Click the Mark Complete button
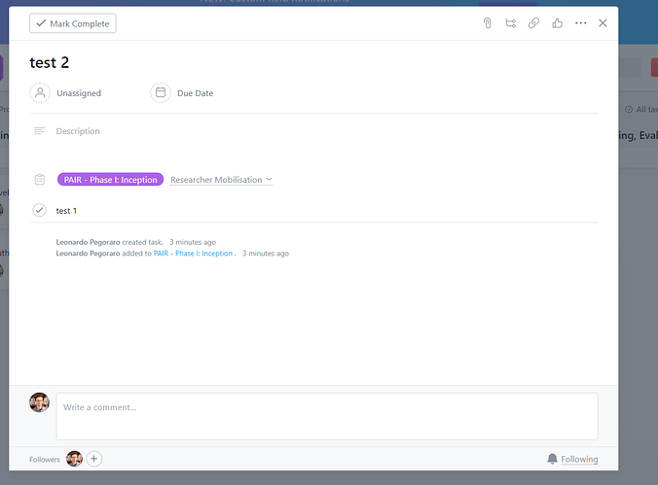Image resolution: width=658 pixels, height=485 pixels. (x=73, y=23)
